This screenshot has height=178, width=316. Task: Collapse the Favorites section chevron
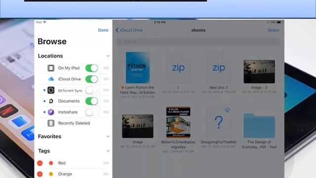coord(108,136)
